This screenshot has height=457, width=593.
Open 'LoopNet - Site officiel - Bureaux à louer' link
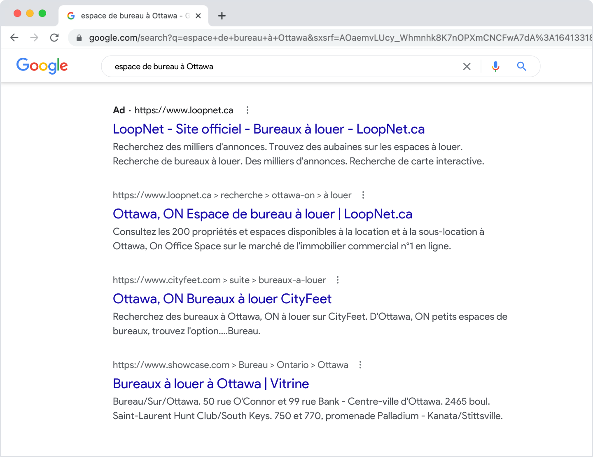[x=268, y=129]
